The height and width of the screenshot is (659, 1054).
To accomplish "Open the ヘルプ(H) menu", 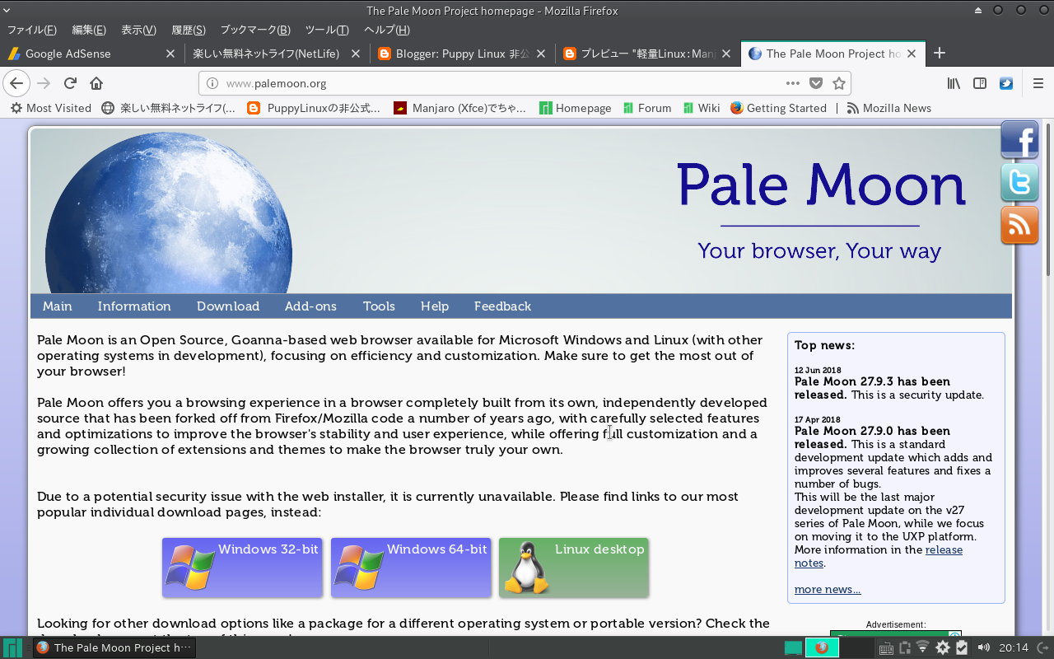I will pyautogui.click(x=387, y=30).
